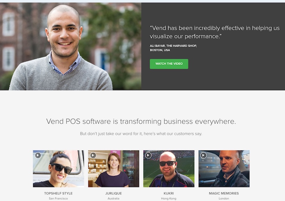This screenshot has width=285, height=201.
Task: Click play icon on Magic Memories video
Action: pos(203,155)
